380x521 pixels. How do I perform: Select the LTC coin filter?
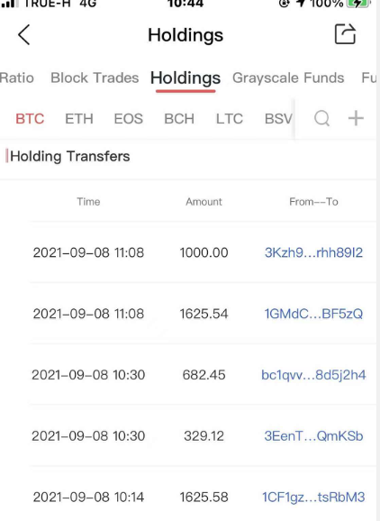point(230,119)
